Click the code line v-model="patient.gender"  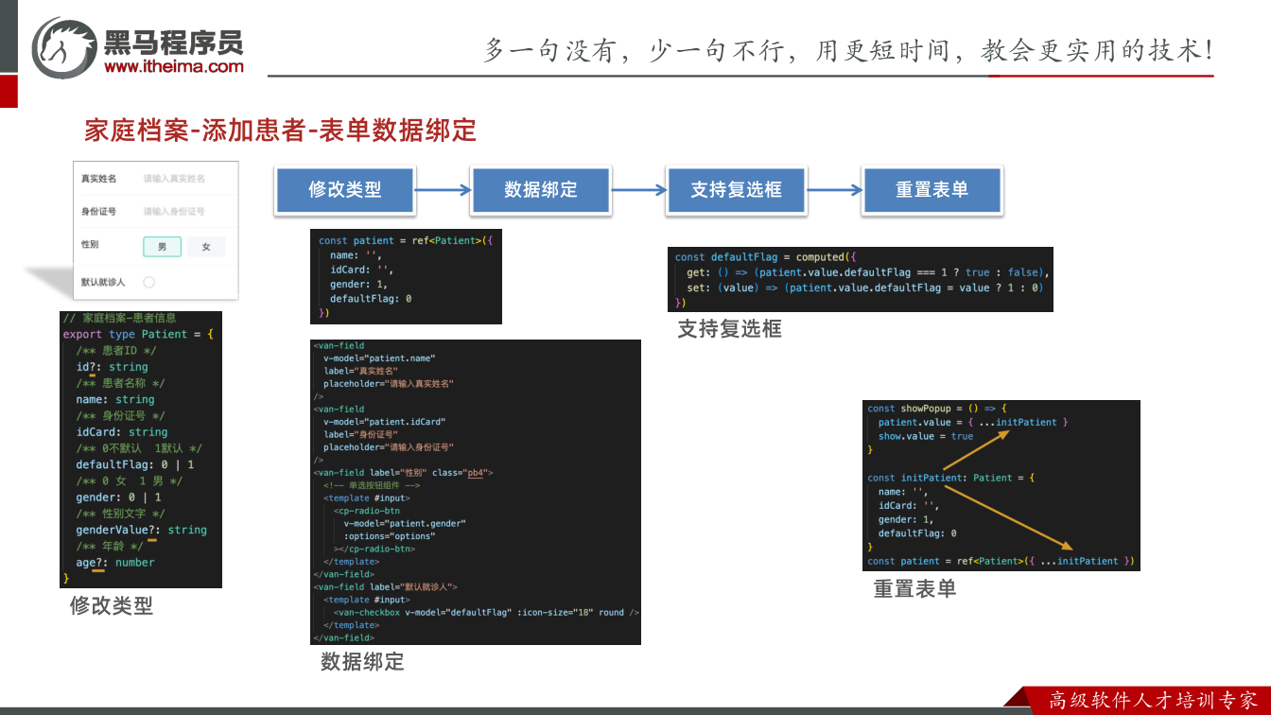[405, 523]
